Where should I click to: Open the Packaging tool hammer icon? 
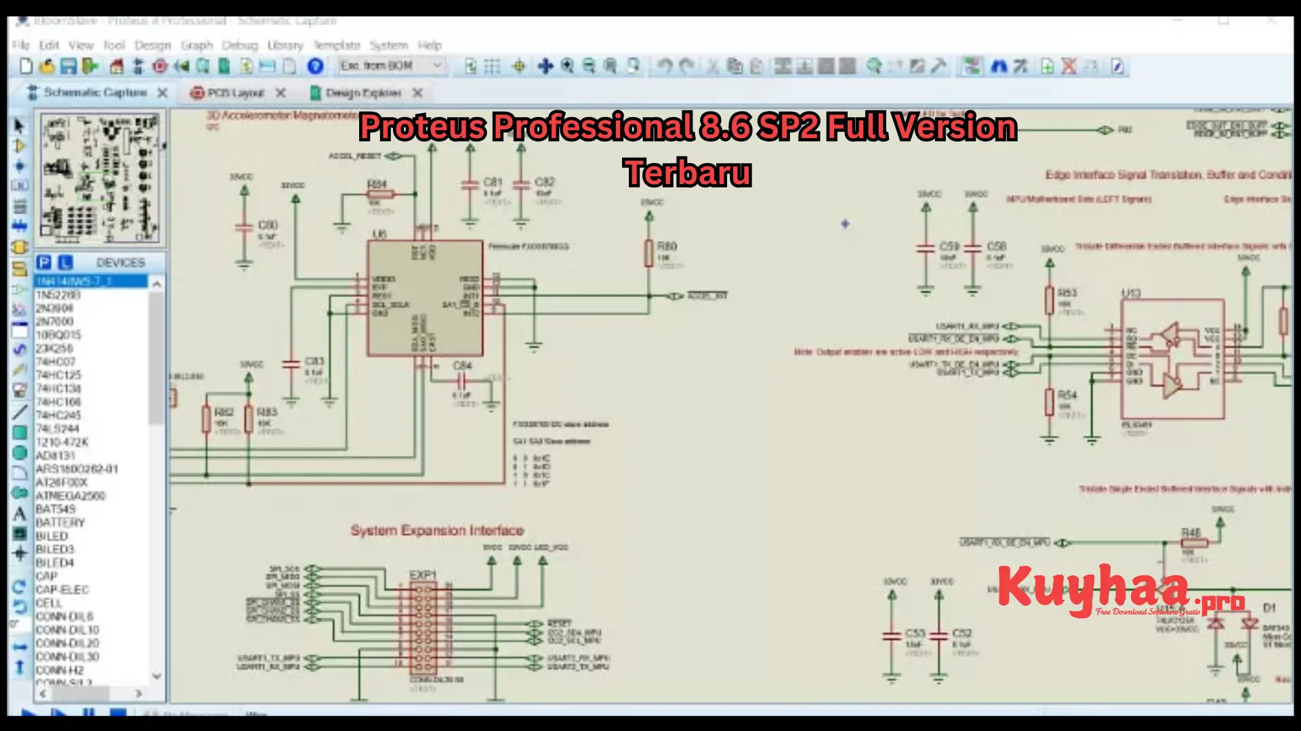(938, 66)
